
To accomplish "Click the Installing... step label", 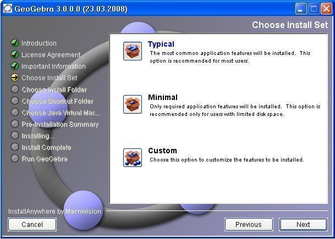I will pyautogui.click(x=38, y=136).
